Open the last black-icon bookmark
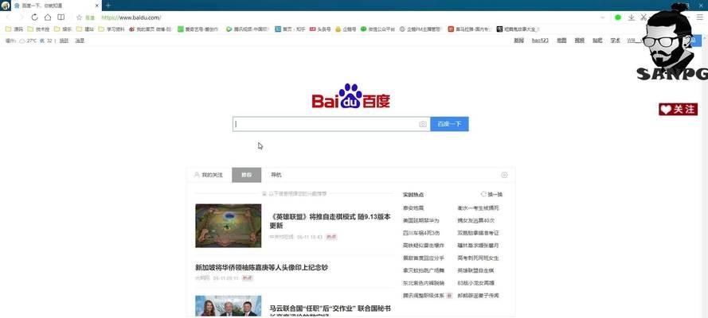708x318 pixels. 518,29
